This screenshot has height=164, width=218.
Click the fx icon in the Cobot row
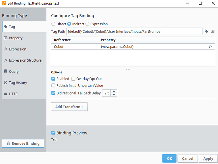tap(211, 47)
